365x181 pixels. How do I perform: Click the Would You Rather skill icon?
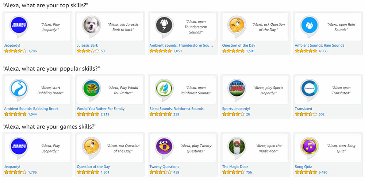91,88
